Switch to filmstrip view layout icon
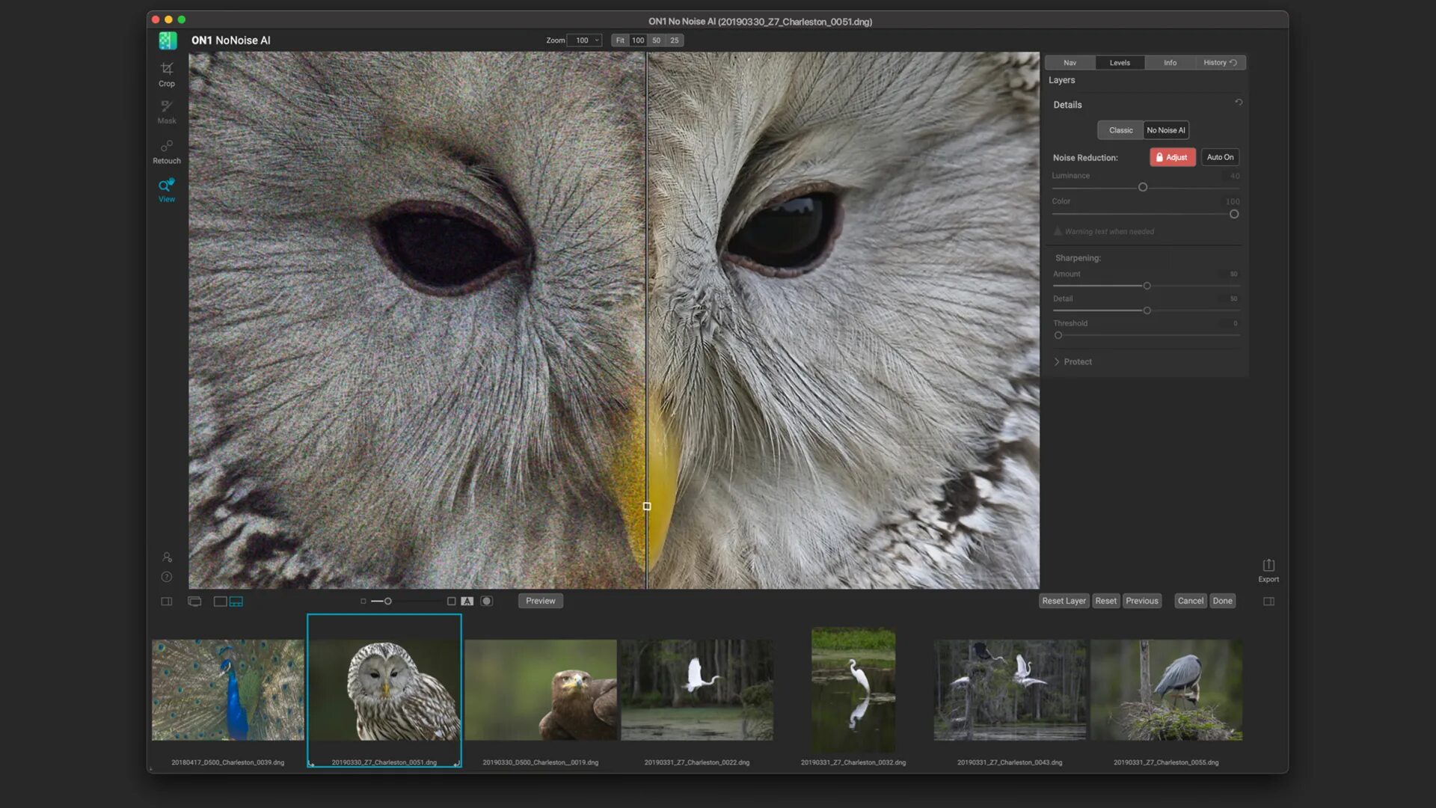 coord(236,602)
